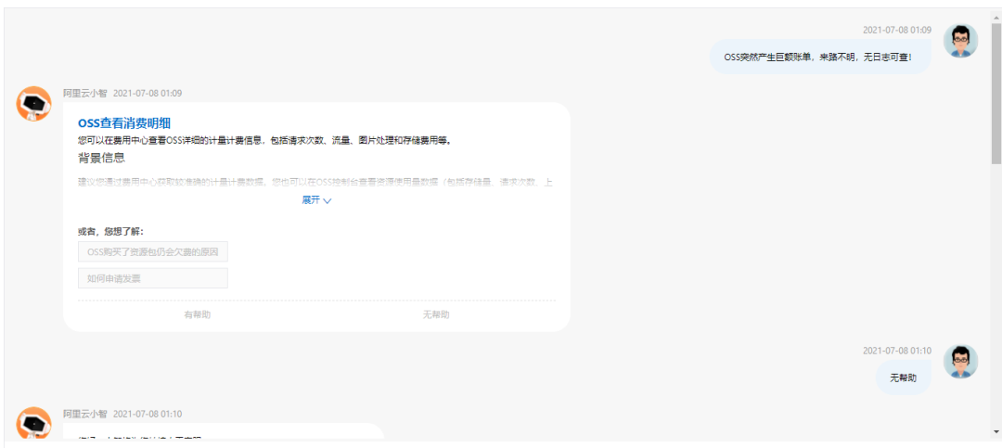Screen dimensions: 1002x448
Task: Open the OSS查看消费明细 title link
Action: tap(124, 123)
